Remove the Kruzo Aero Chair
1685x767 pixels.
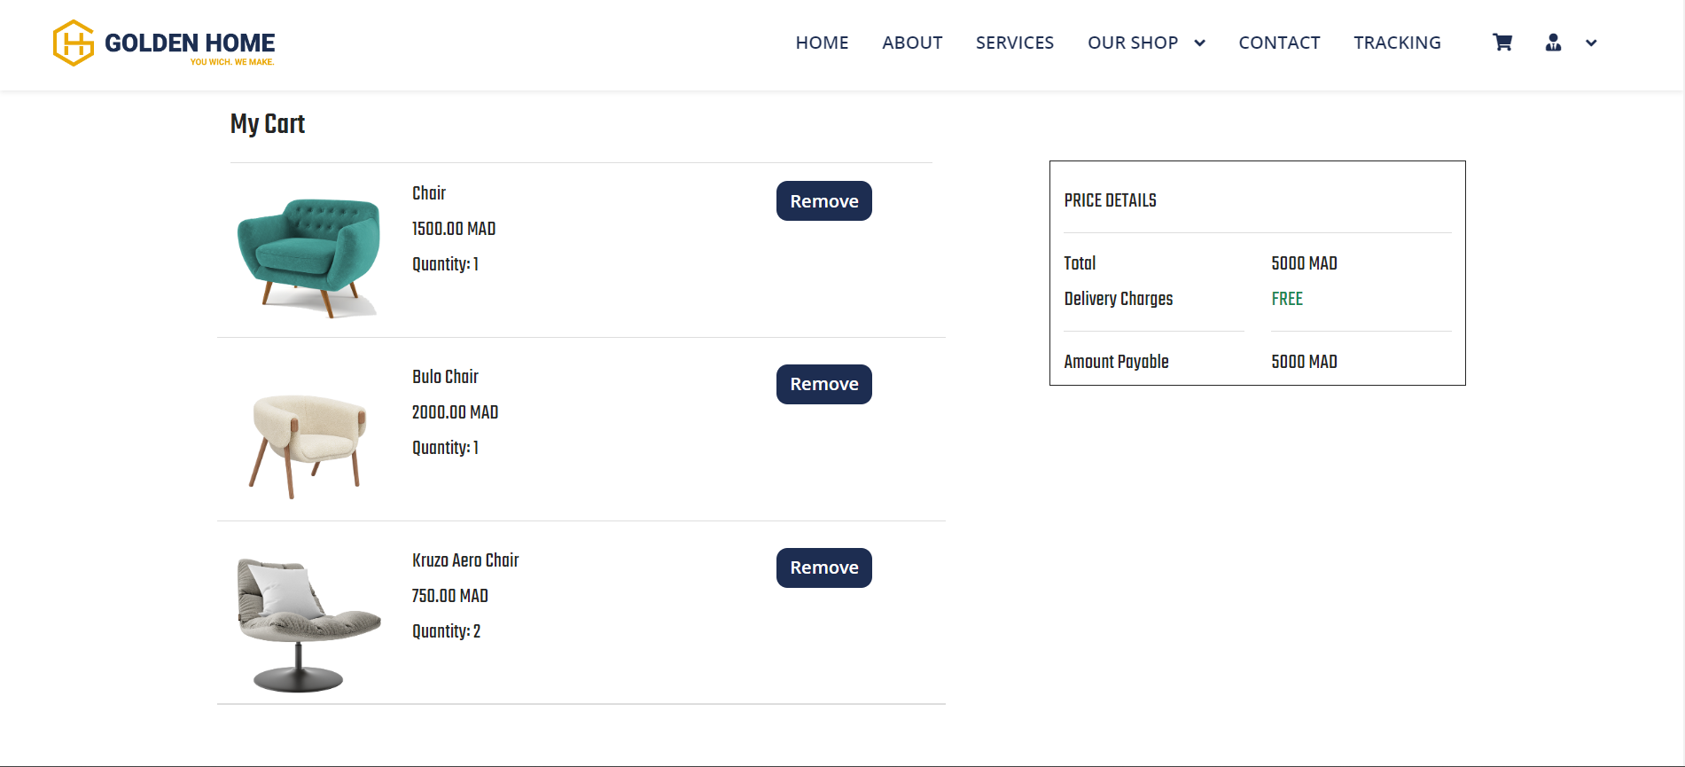click(x=824, y=567)
